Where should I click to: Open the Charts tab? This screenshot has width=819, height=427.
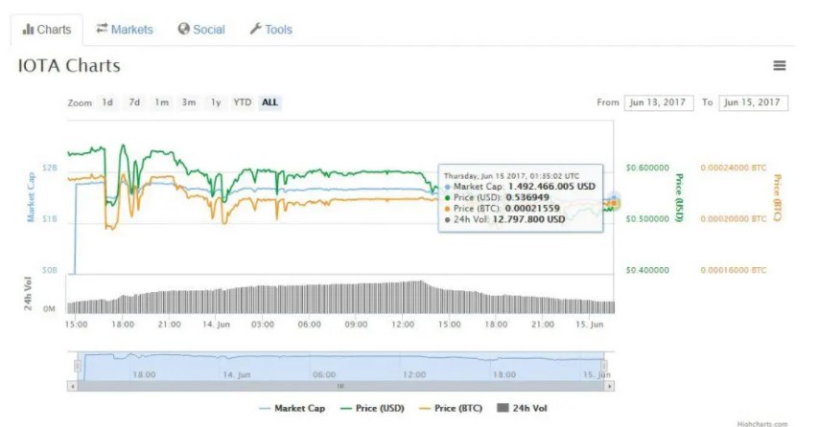click(x=46, y=30)
